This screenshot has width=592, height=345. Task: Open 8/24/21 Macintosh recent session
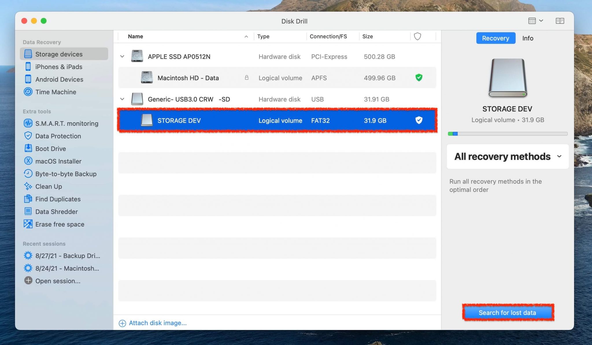pos(67,268)
